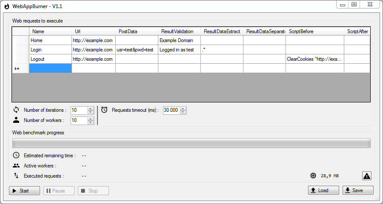Load a saved request list
383x204 pixels.
point(323,190)
